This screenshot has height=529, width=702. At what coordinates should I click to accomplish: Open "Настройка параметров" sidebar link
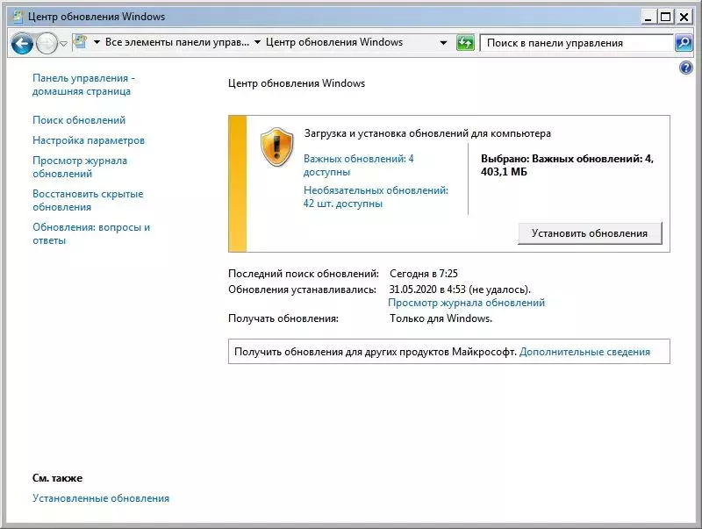(89, 140)
